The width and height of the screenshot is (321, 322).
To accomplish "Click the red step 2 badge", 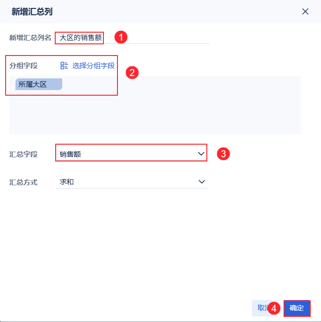I will click(132, 72).
